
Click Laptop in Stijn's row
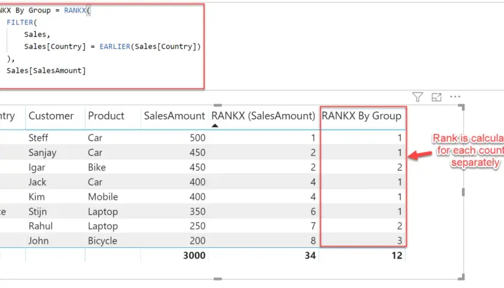tap(103, 211)
